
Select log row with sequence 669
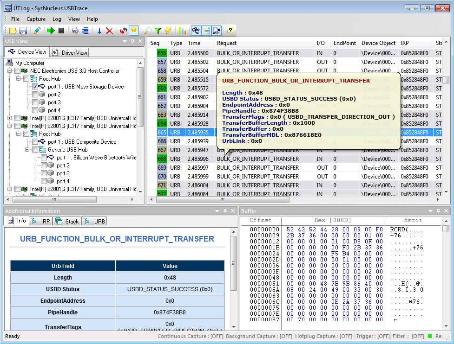(295, 167)
